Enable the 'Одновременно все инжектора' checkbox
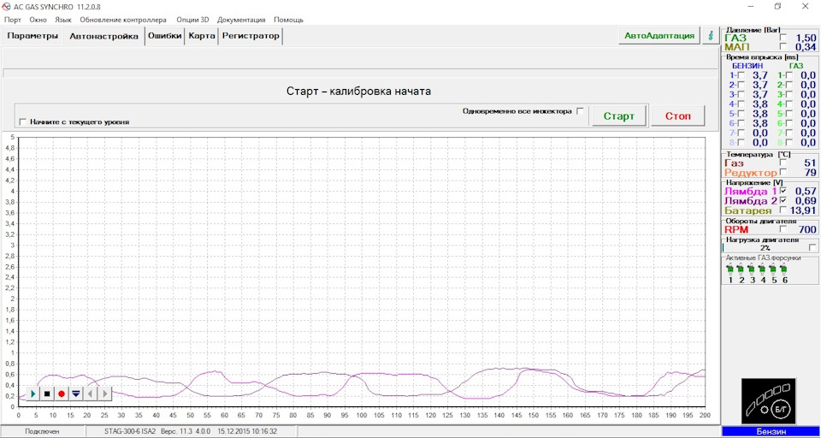821x438 pixels. [580, 111]
